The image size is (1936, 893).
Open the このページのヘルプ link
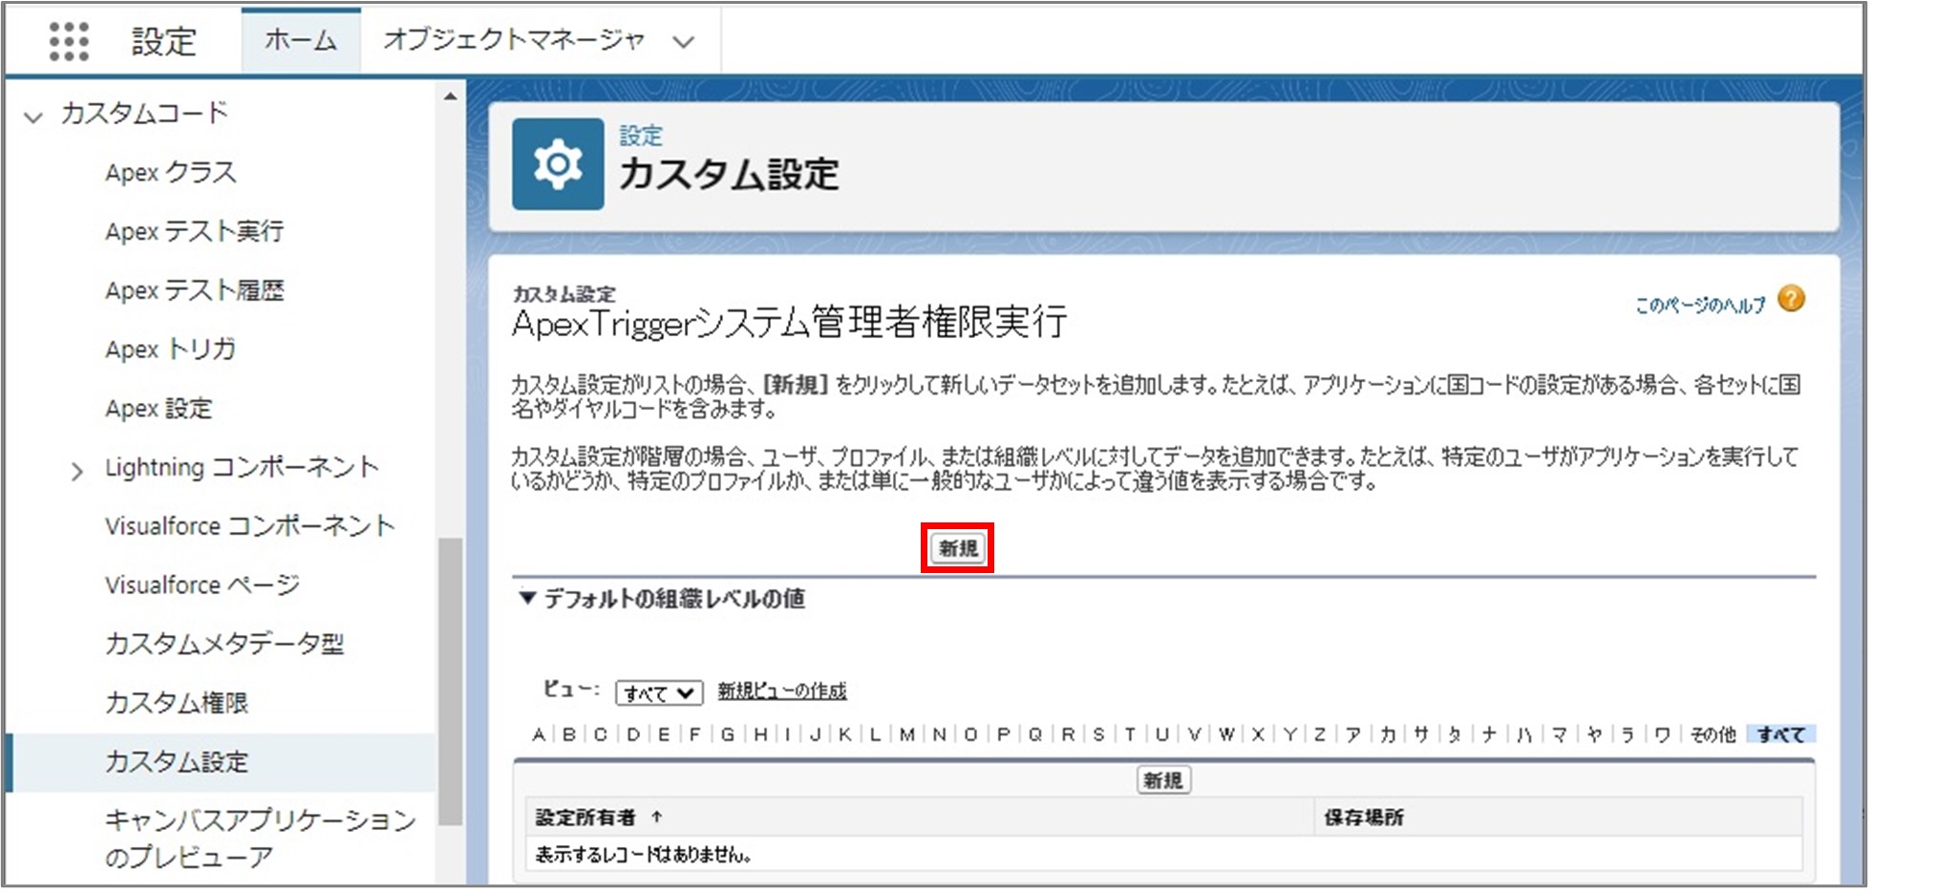point(1700,305)
